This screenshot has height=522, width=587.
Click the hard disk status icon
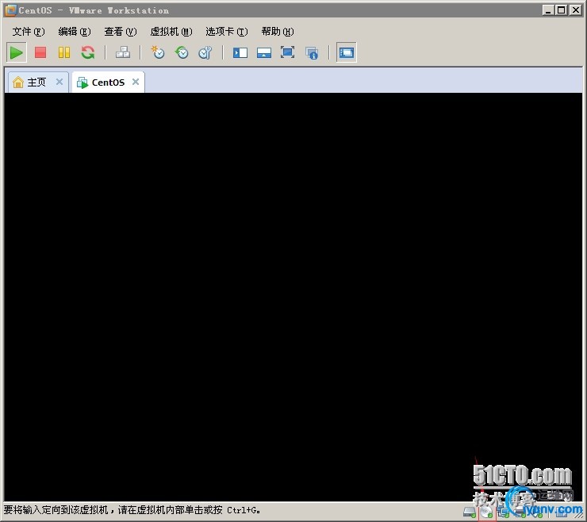[x=470, y=512]
